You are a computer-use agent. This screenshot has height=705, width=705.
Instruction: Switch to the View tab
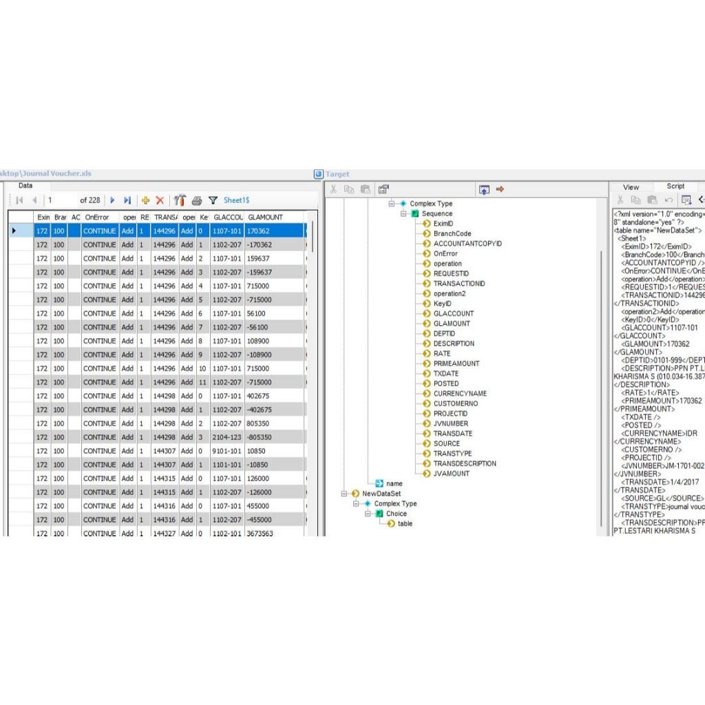tap(631, 186)
